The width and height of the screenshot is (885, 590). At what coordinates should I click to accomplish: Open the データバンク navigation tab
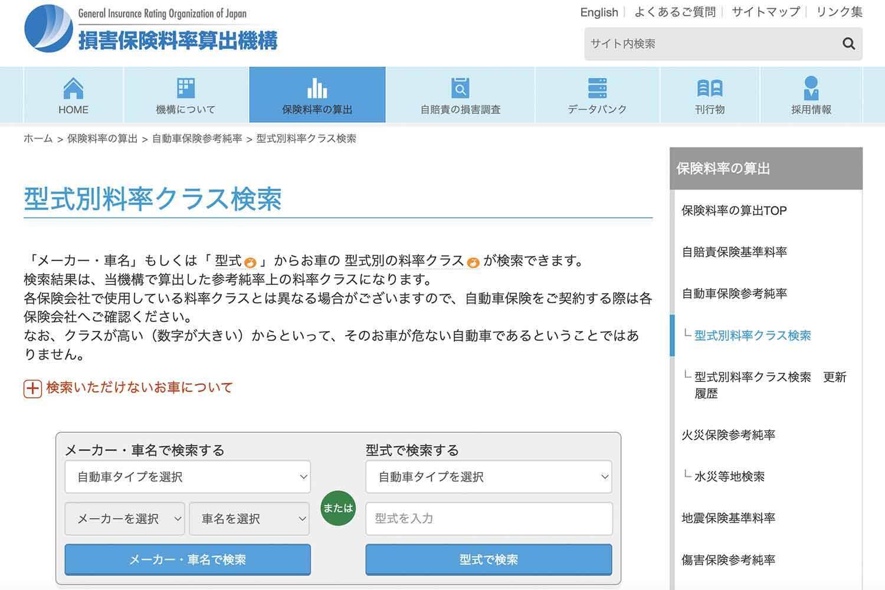(597, 95)
